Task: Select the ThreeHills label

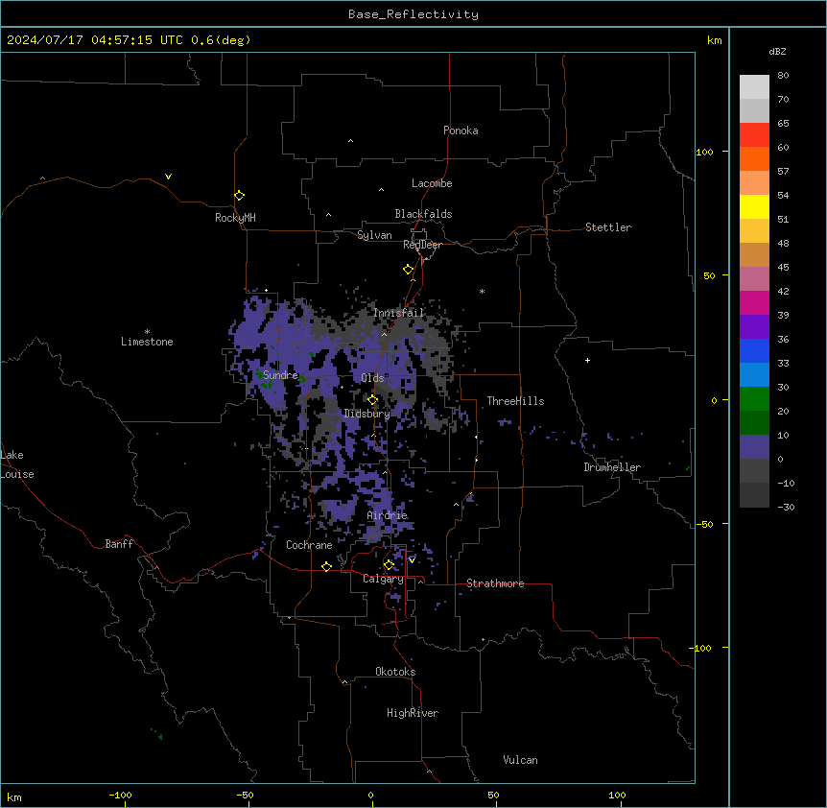Action: click(x=515, y=401)
